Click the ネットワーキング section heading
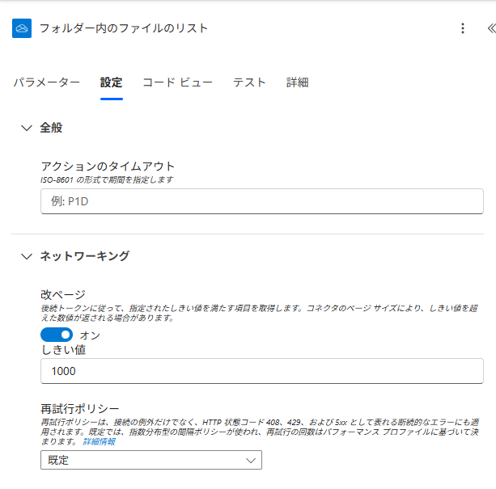496x489 pixels. pos(85,256)
